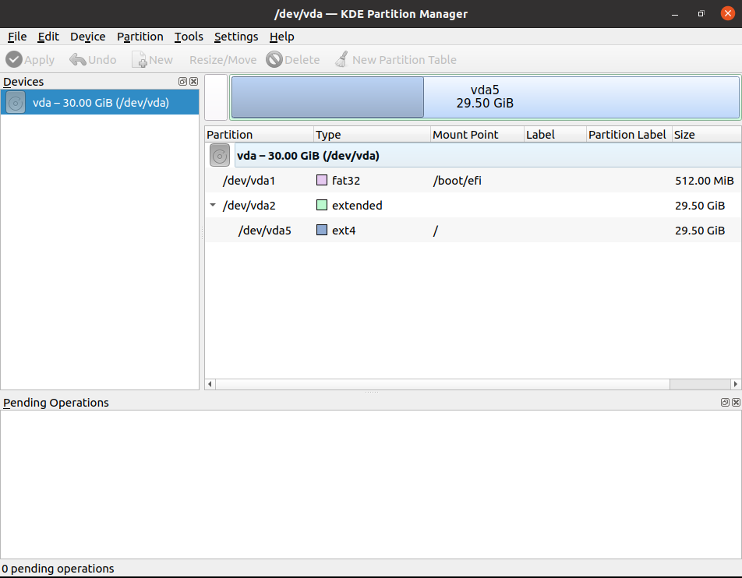Click the Delete partition icon
The width and height of the screenshot is (742, 578).
coord(273,59)
